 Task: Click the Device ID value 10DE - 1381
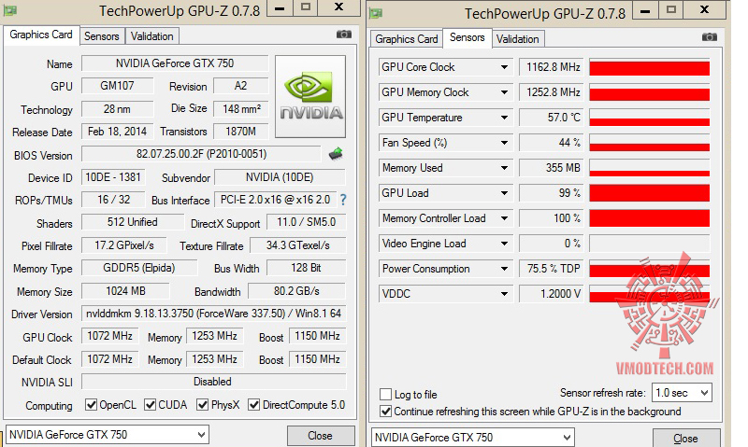[113, 177]
